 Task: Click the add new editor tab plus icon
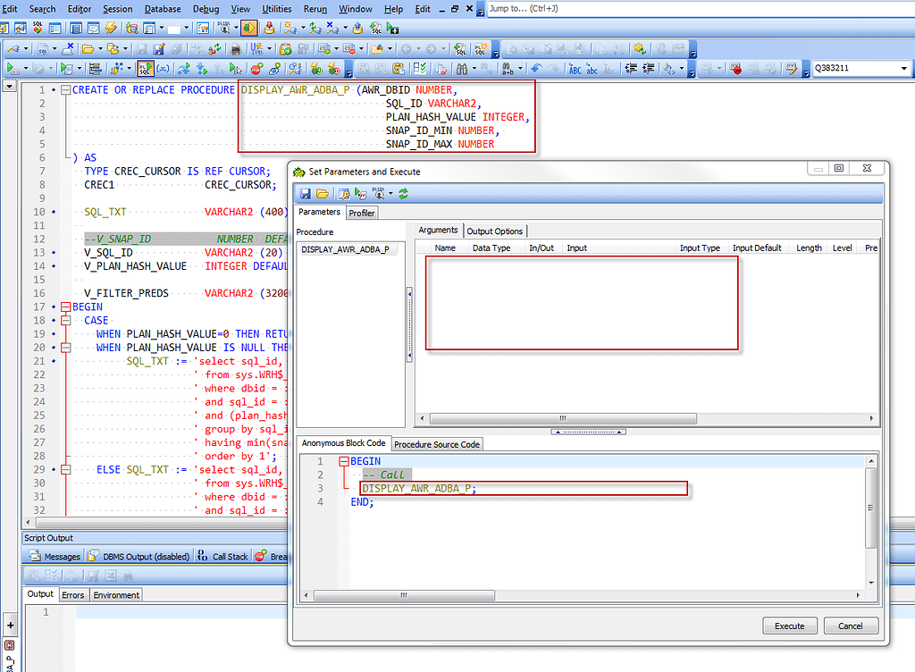point(10,626)
